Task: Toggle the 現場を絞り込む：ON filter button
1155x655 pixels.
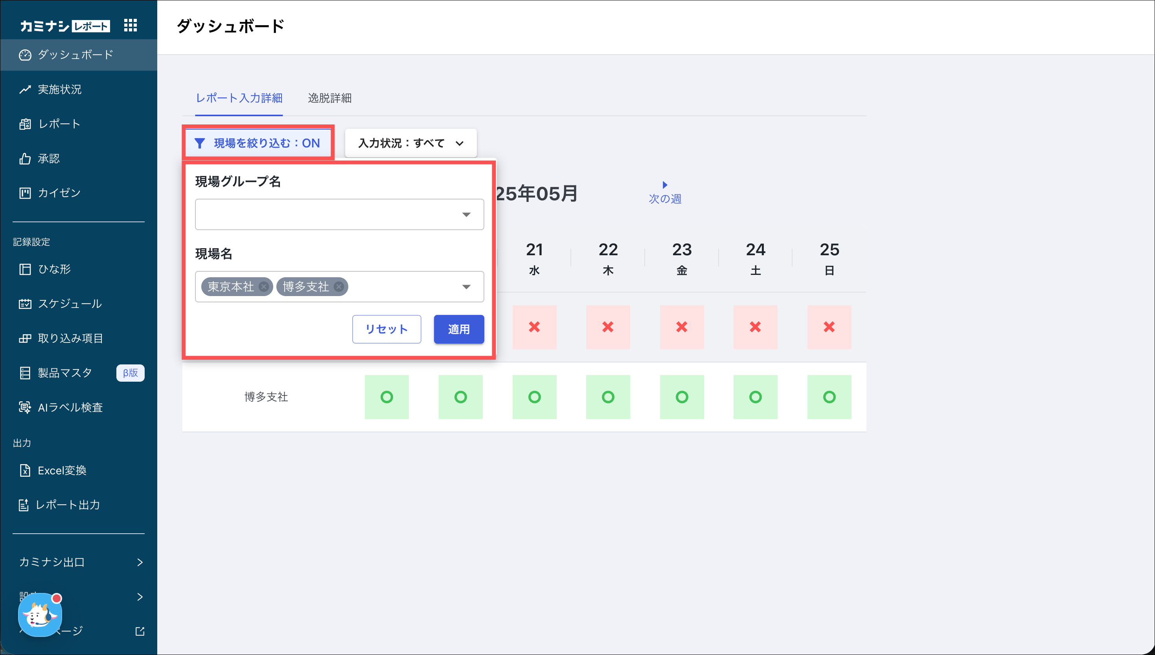Action: coord(257,143)
